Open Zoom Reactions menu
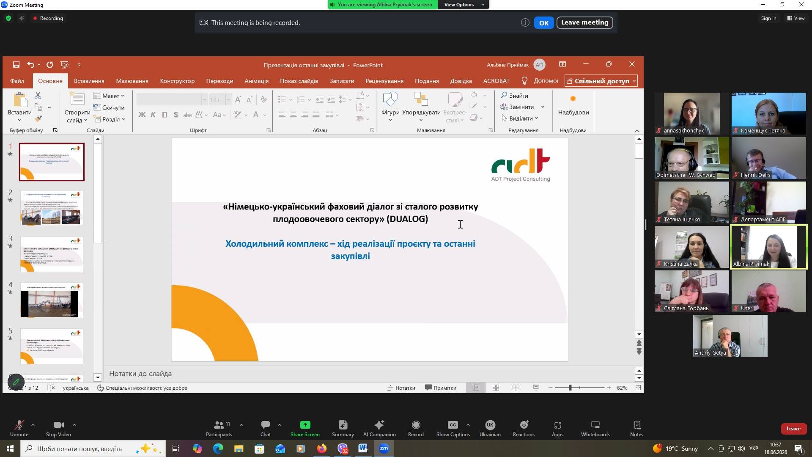 pos(524,428)
